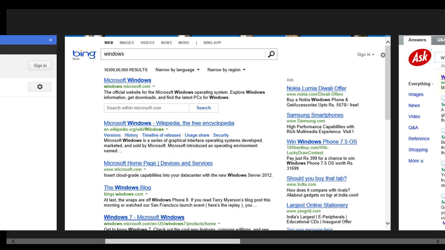Open Windows 7 - Microsoft Windows result
This screenshot has height=250, width=445.
[144, 217]
